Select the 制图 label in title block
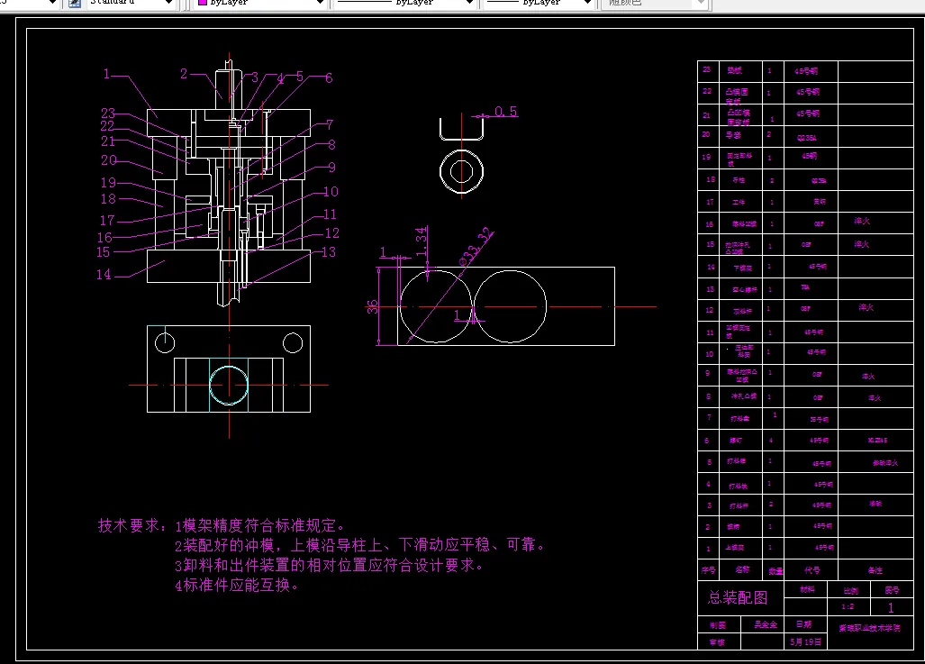 [718, 625]
